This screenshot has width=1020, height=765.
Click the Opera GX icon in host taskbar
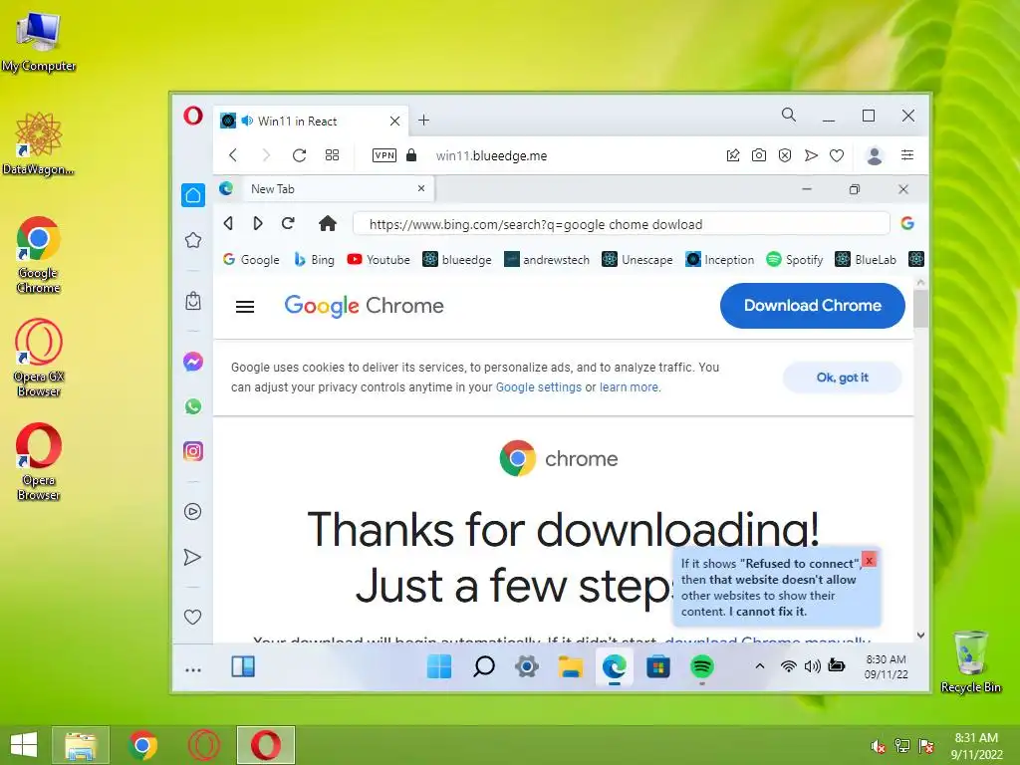pyautogui.click(x=203, y=745)
